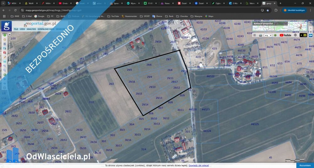The image size is (314, 168).
Task: Click the blue rectangle select tool
Action: 5,48
